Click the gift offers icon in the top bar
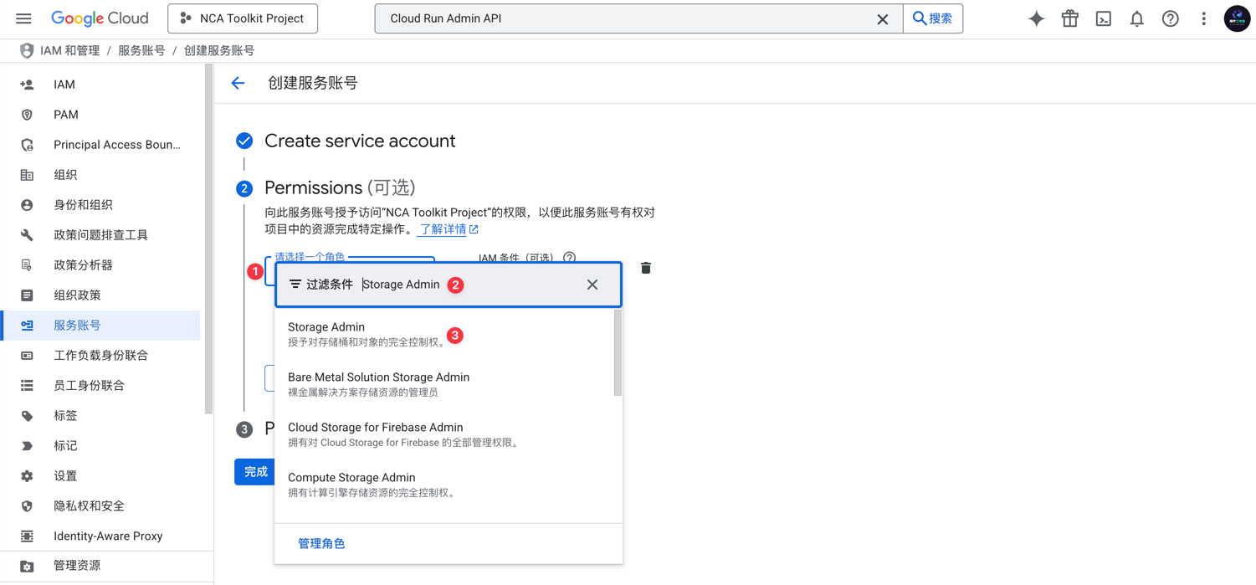 pyautogui.click(x=1069, y=18)
